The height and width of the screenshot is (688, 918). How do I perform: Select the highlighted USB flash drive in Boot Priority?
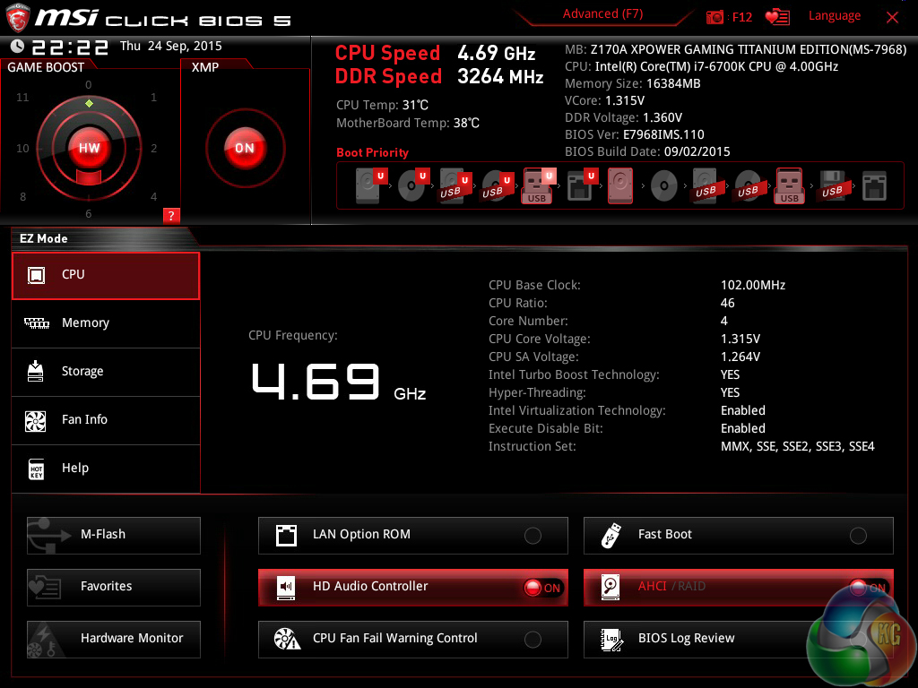point(538,185)
